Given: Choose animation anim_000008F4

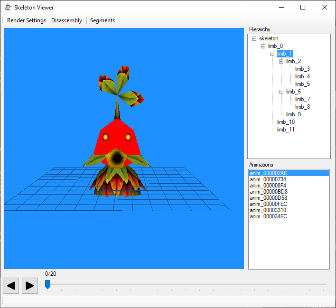Looking at the screenshot, I should pyautogui.click(x=289, y=186).
